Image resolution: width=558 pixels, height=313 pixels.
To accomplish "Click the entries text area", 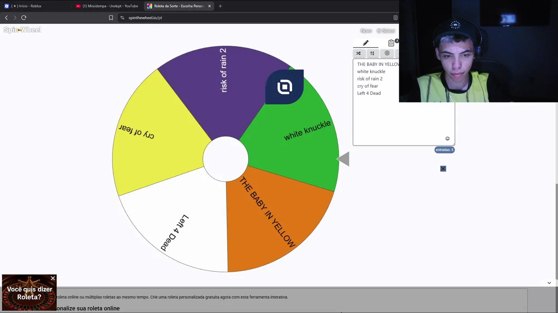I will [x=404, y=103].
